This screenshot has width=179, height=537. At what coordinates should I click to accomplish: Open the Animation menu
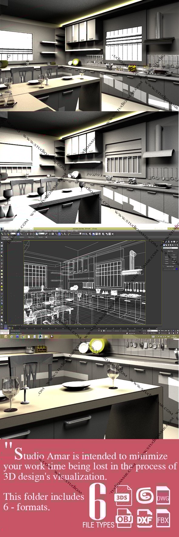click(x=40, y=231)
